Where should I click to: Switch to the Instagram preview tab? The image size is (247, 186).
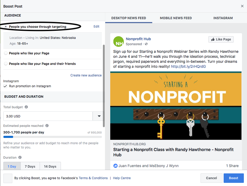(x=223, y=18)
